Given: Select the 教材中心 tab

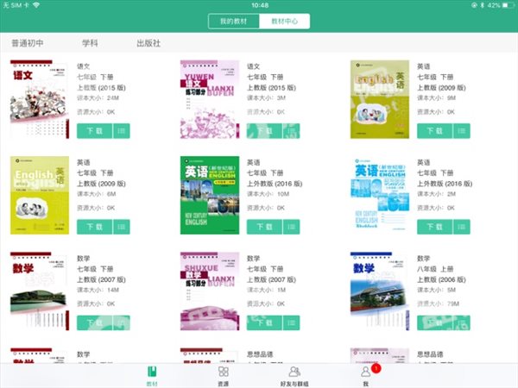Looking at the screenshot, I should [x=284, y=22].
